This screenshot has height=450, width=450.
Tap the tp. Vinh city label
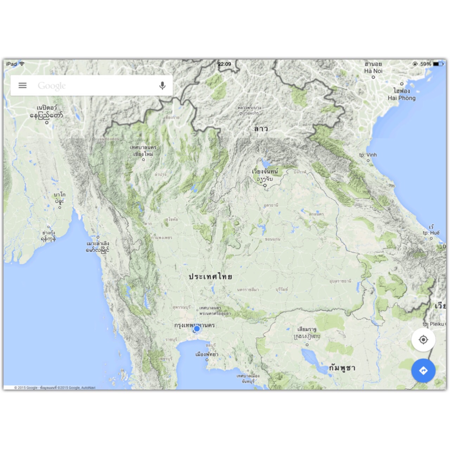[368, 155]
